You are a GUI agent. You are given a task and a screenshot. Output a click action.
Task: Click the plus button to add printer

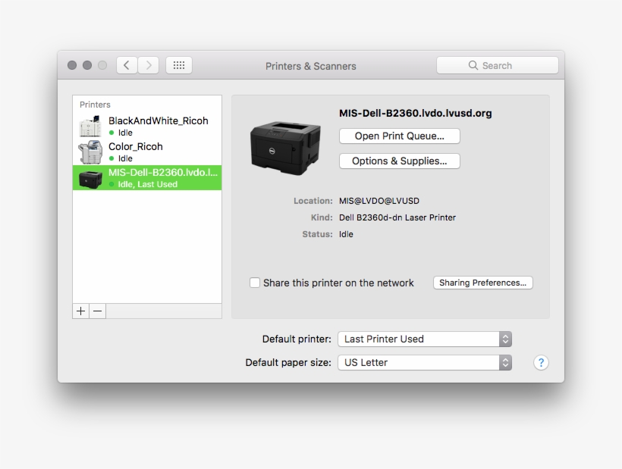[81, 311]
